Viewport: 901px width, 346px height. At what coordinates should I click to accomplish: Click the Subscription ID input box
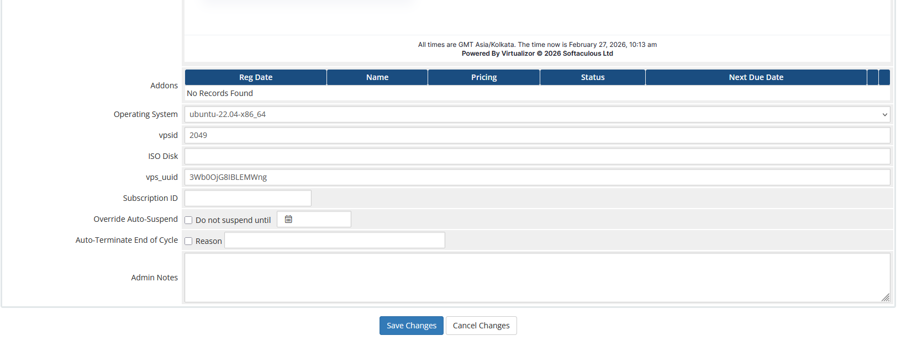248,198
